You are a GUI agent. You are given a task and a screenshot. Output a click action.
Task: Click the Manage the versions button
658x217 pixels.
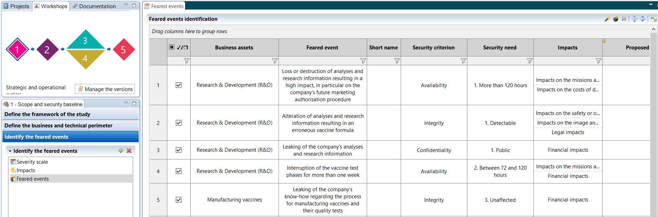click(x=105, y=89)
